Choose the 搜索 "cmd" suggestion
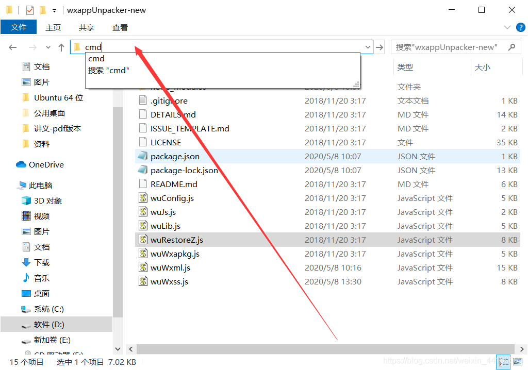The image size is (528, 370). [108, 71]
